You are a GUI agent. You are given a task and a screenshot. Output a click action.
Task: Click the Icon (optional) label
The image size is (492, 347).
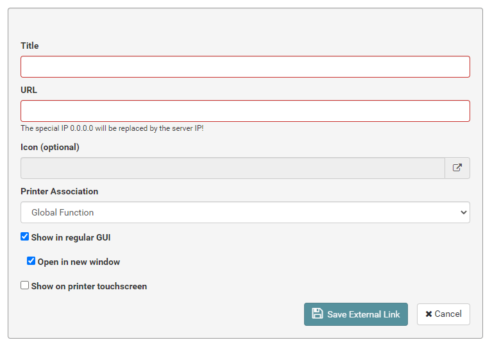(50, 147)
